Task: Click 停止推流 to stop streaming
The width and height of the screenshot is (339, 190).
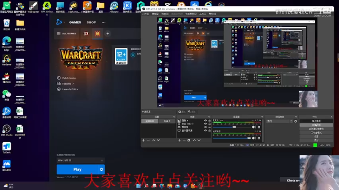Action: coord(316,121)
